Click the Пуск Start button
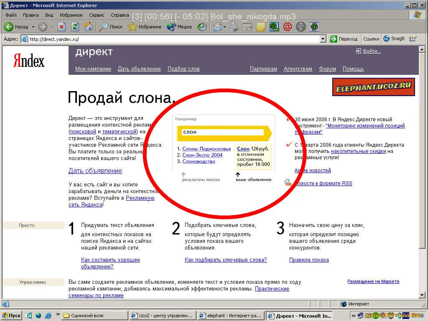Viewport: 428px width, 321px height. (11, 316)
